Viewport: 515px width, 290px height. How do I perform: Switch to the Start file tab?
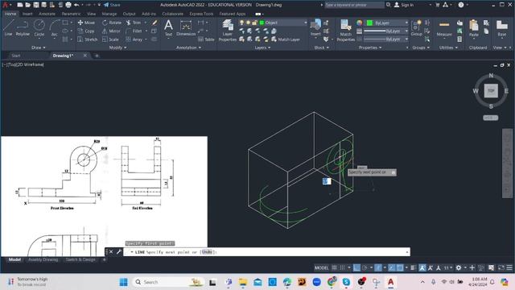16,56
